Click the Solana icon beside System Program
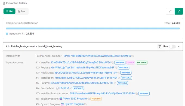This screenshot has height=106, width=185. 63,104
